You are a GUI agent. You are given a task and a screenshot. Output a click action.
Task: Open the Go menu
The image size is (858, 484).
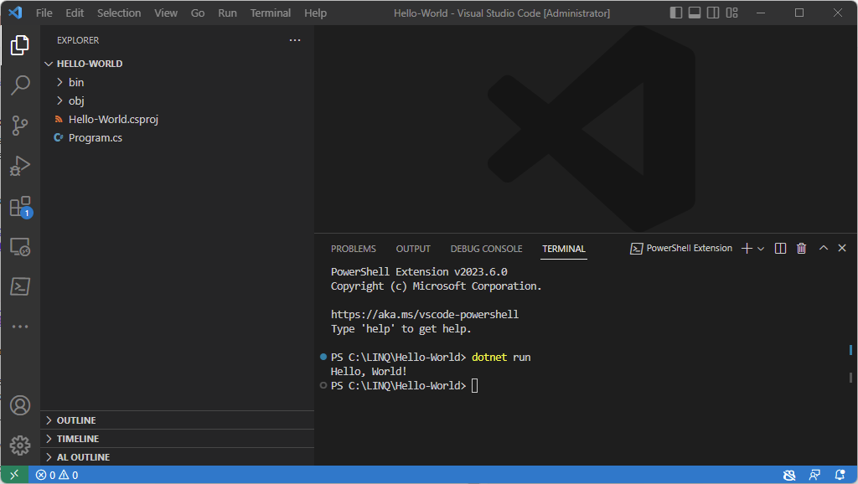[x=198, y=13]
